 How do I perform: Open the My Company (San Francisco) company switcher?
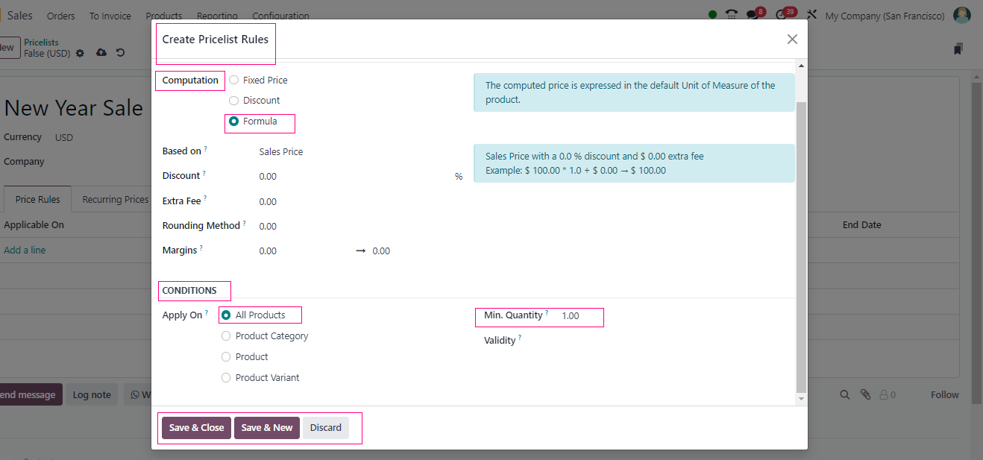tap(885, 16)
